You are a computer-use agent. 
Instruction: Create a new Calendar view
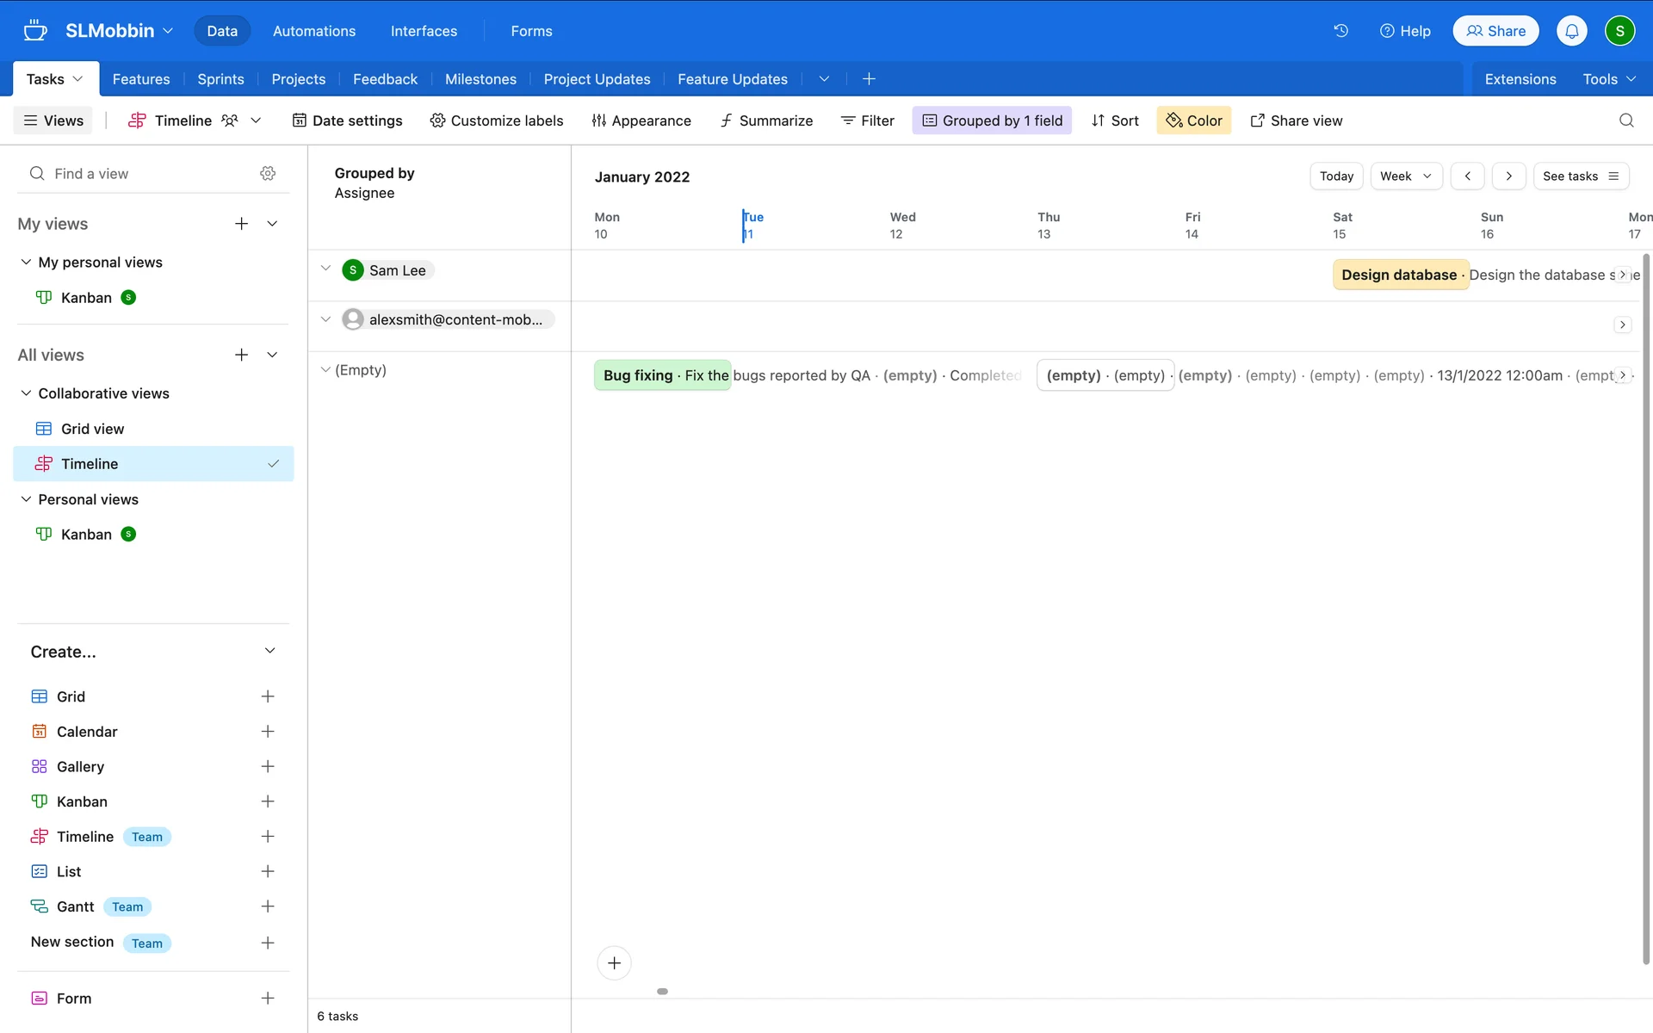coord(268,732)
